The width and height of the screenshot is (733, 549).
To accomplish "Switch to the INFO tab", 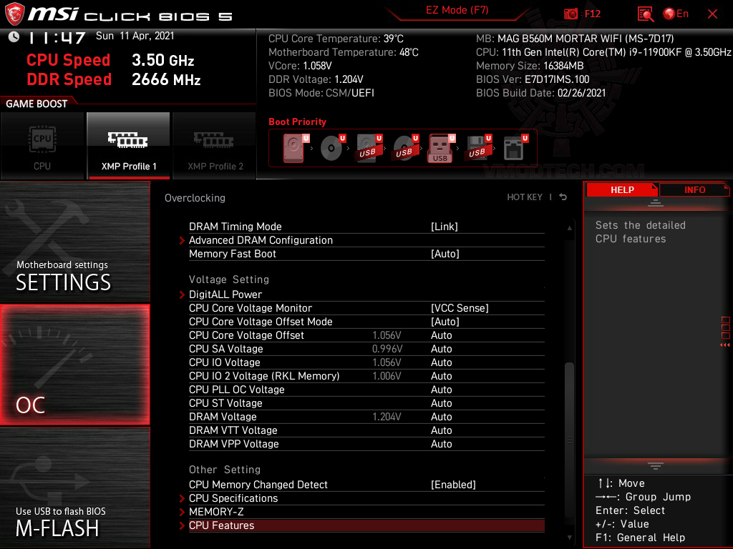I will click(694, 189).
